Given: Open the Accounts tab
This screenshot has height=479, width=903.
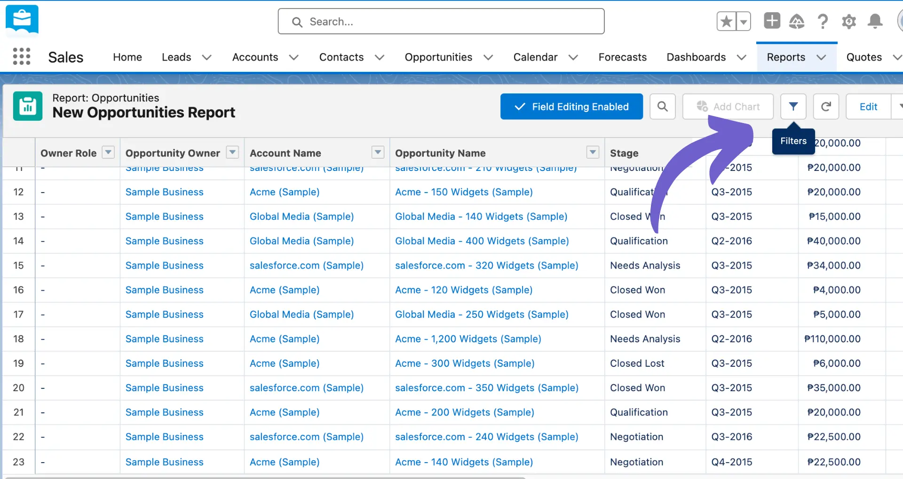Looking at the screenshot, I should [x=255, y=57].
